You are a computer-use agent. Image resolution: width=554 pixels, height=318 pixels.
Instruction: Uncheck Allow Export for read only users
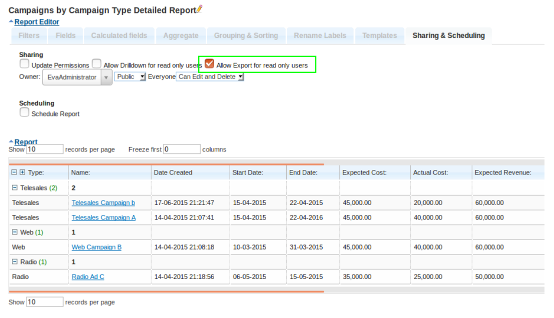click(210, 64)
